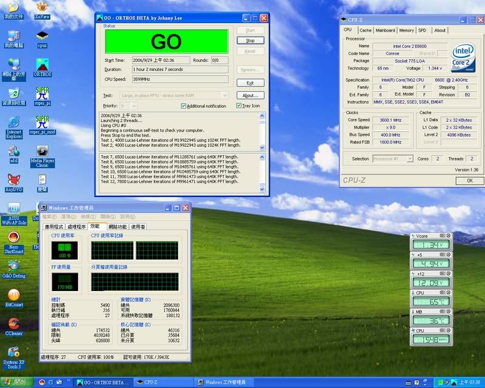The image size is (485, 388).
Task: Select Network Neighborhood (網路上的芳鄰) icon
Action: point(14,70)
